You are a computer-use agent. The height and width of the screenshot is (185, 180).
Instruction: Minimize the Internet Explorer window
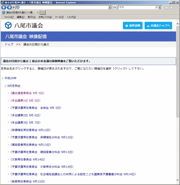pyautogui.click(x=170, y=2)
